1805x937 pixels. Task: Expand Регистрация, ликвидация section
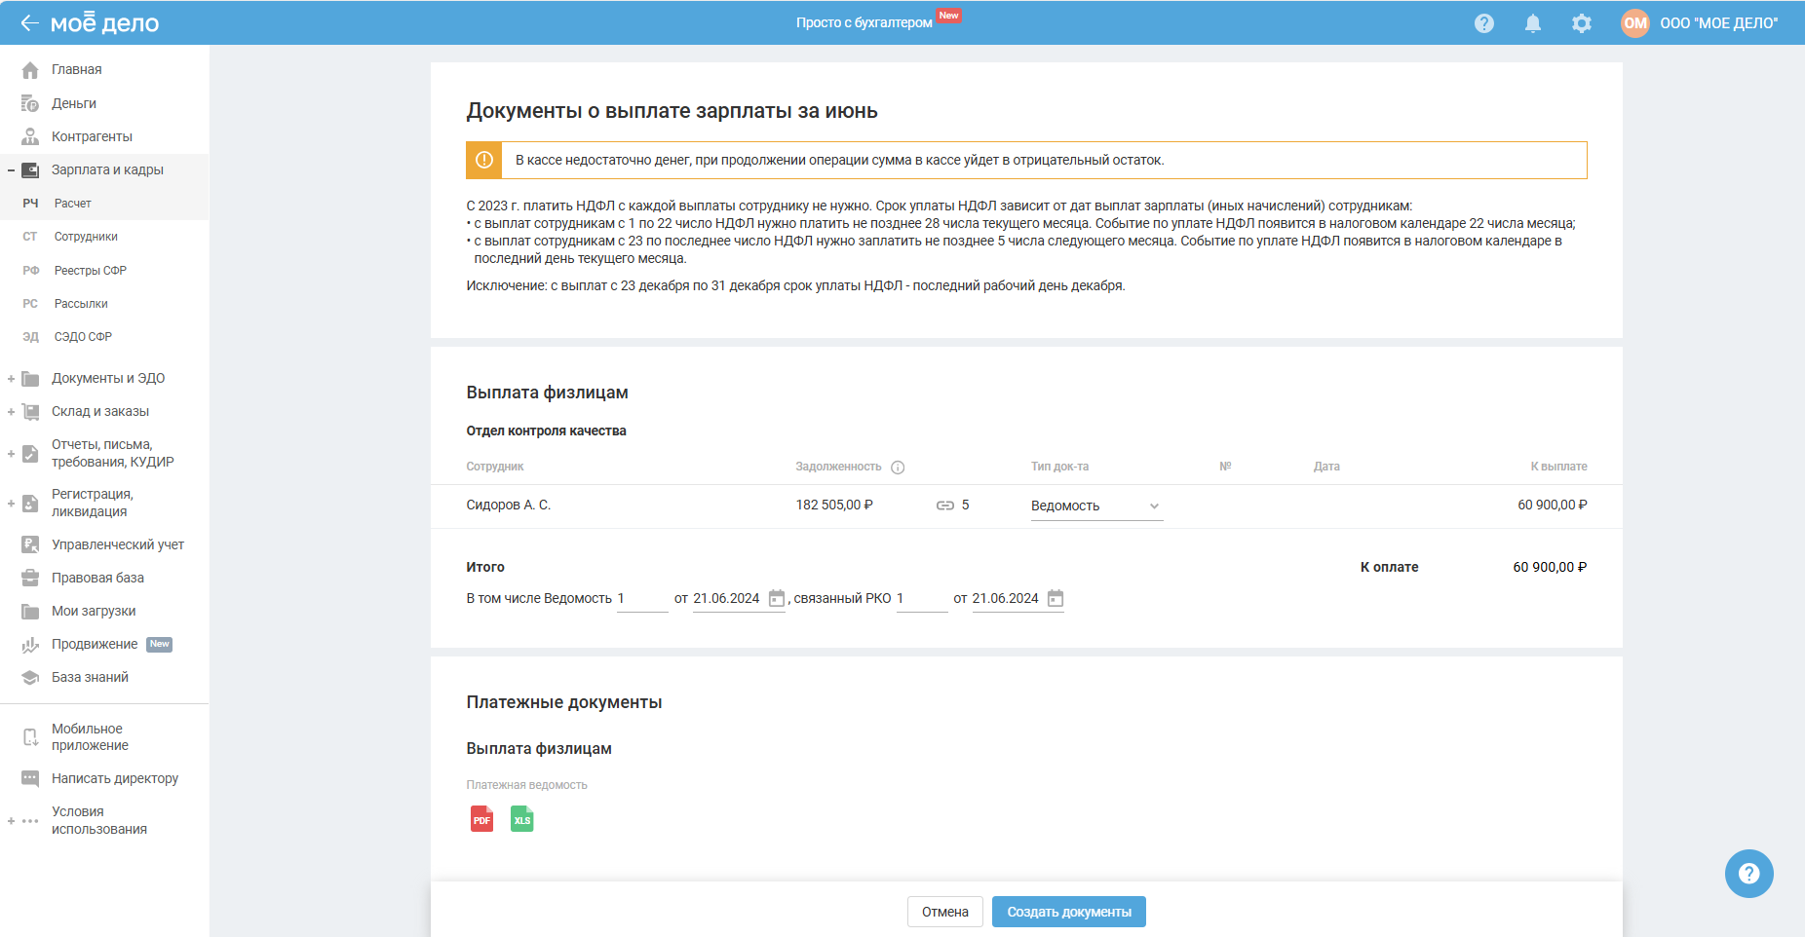pyautogui.click(x=11, y=504)
